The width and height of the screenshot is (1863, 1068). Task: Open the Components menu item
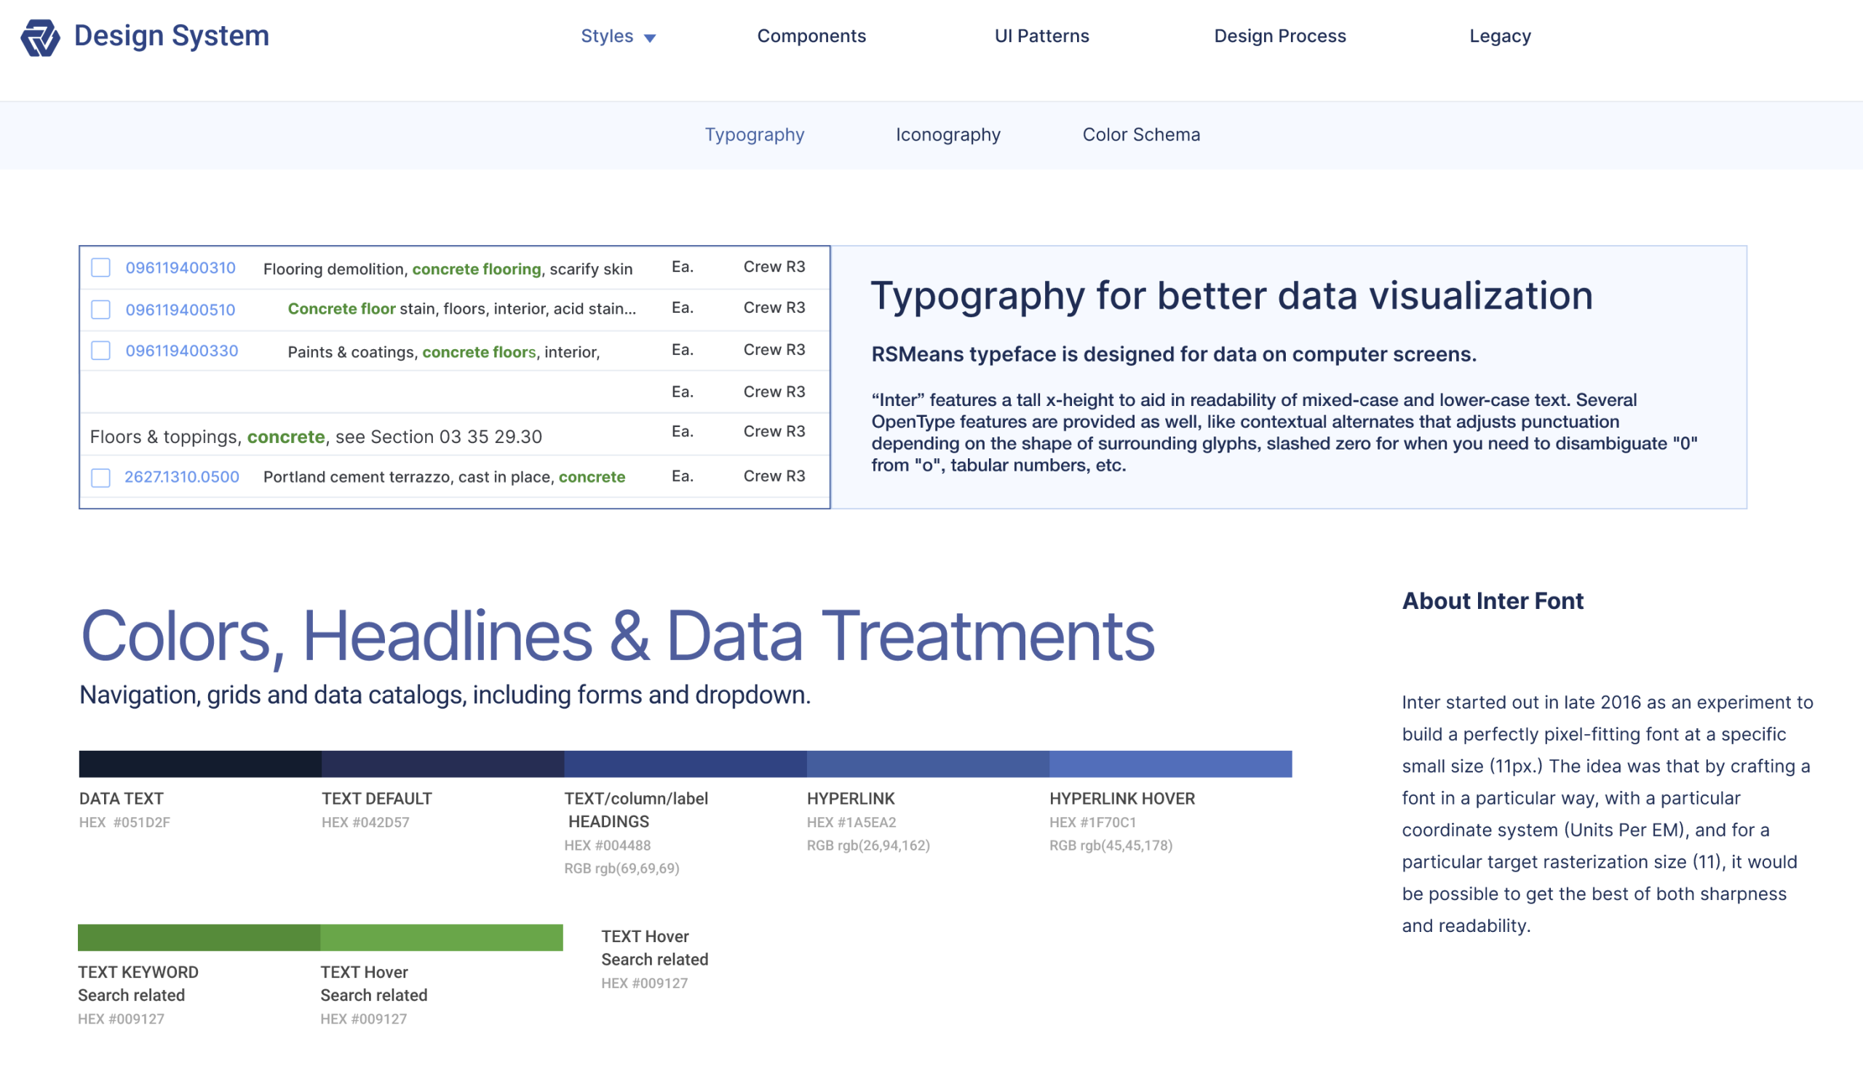pyautogui.click(x=811, y=36)
